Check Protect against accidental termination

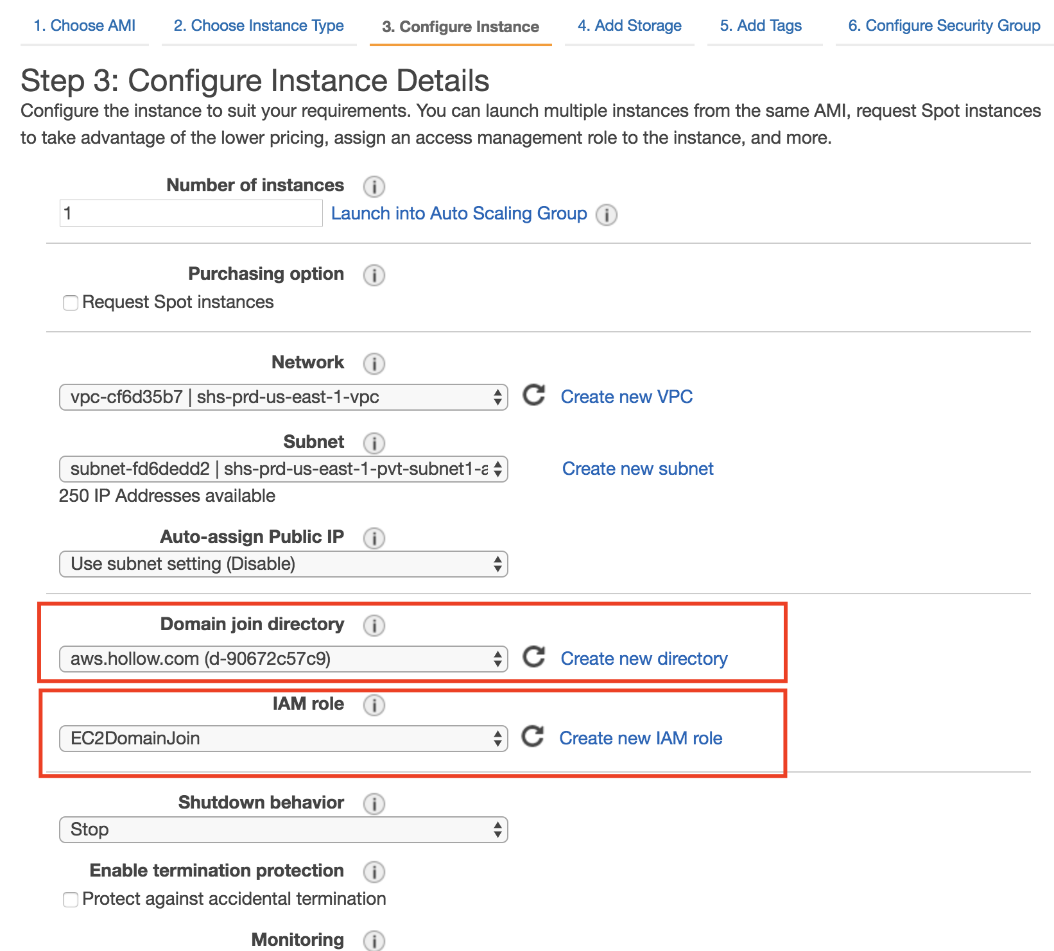pos(71,900)
